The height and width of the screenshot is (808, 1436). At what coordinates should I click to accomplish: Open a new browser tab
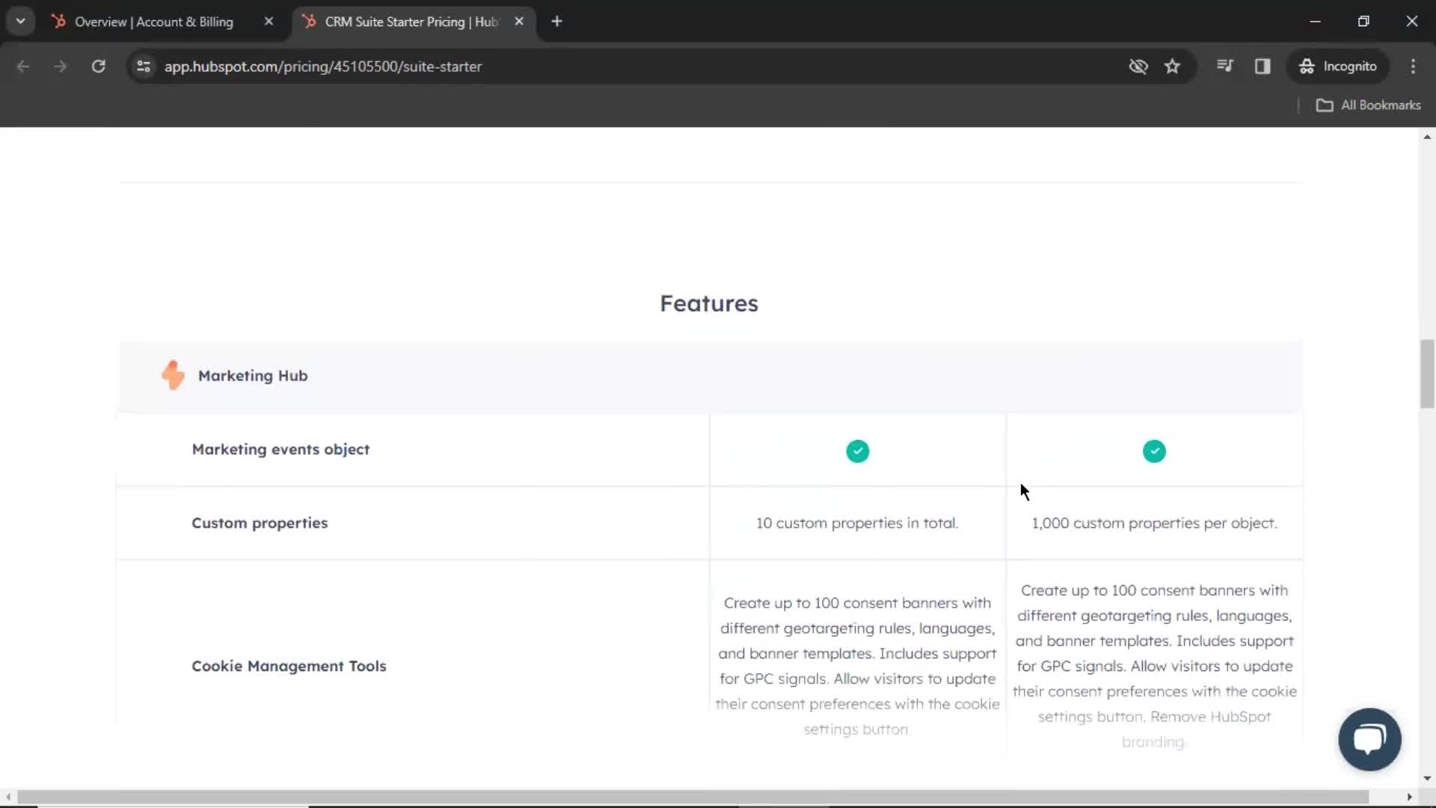tap(556, 22)
